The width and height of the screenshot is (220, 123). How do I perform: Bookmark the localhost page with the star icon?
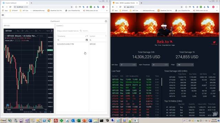click(x=71, y=7)
